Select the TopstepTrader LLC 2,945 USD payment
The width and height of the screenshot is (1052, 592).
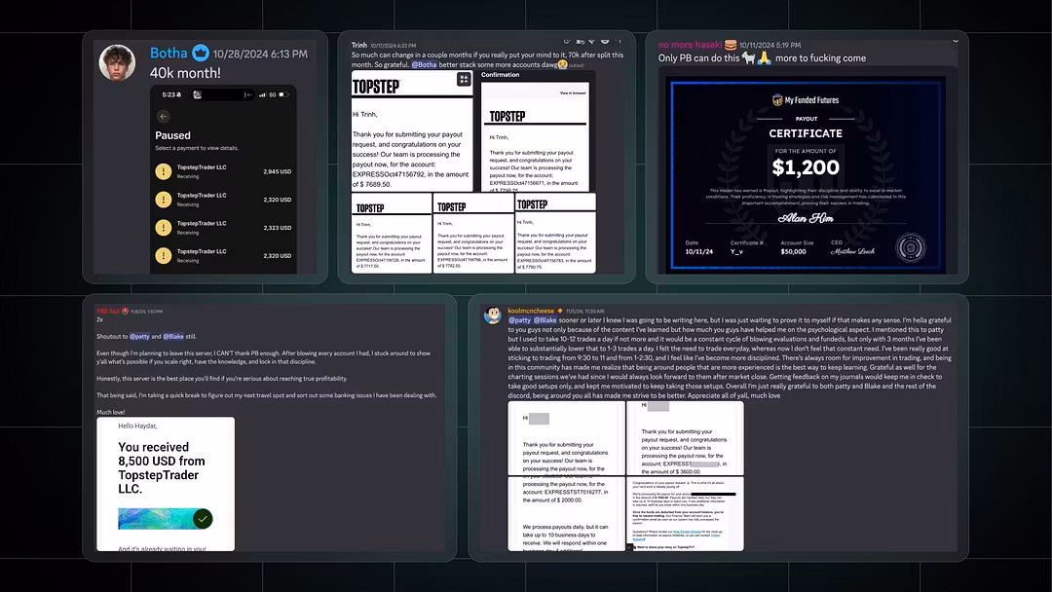click(x=223, y=171)
